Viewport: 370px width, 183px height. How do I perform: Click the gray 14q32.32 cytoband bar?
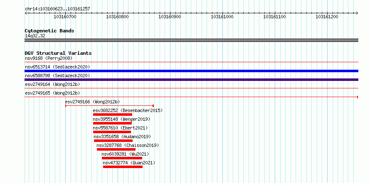(x=191, y=40)
